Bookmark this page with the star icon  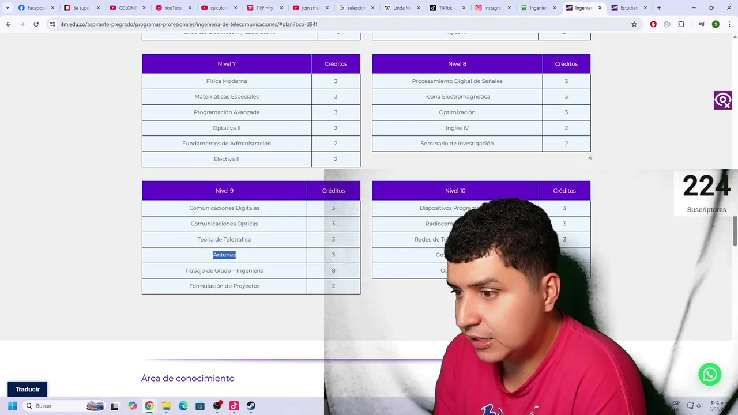pos(634,24)
